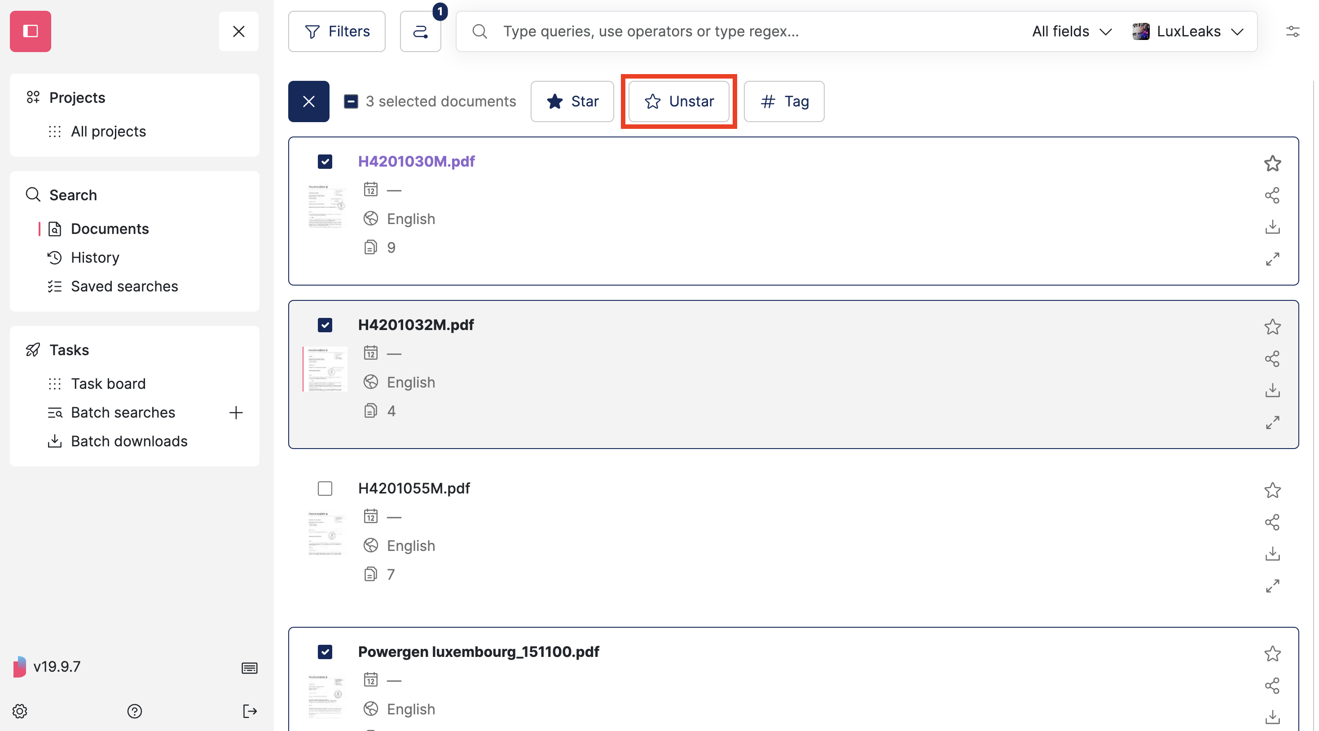Download the H4201030M.pdf document
Image resolution: width=1319 pixels, height=731 pixels.
1272,227
